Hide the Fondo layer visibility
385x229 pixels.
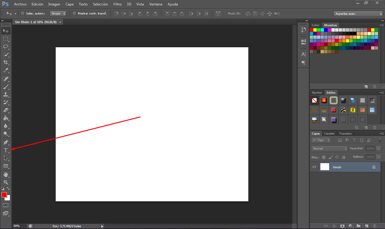[x=314, y=167]
